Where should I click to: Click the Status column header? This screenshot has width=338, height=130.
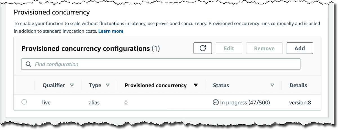(221, 85)
